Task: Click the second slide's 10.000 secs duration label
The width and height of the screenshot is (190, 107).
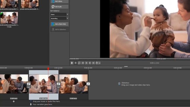Action: point(44,98)
